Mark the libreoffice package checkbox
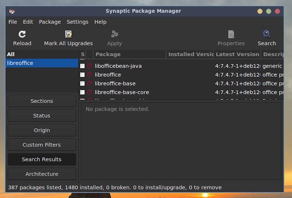Image resolution: width=292 pixels, height=198 pixels. [x=82, y=75]
